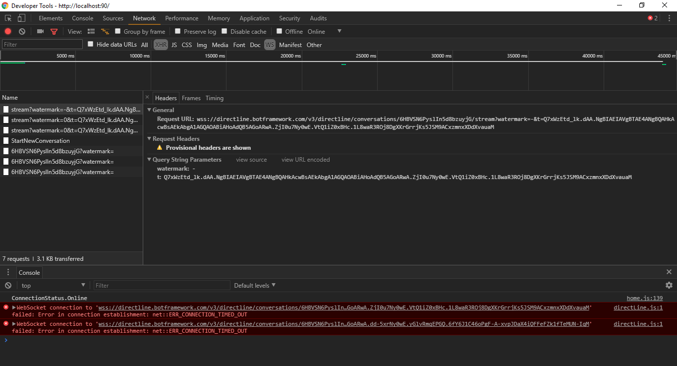
Task: Capture screenshots with the camera icon
Action: 40,31
